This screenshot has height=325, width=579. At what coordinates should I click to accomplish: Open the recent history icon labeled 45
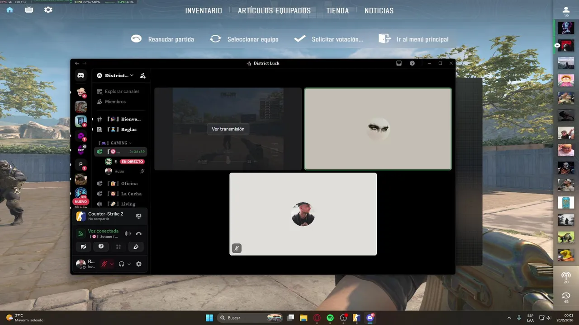[x=566, y=297]
